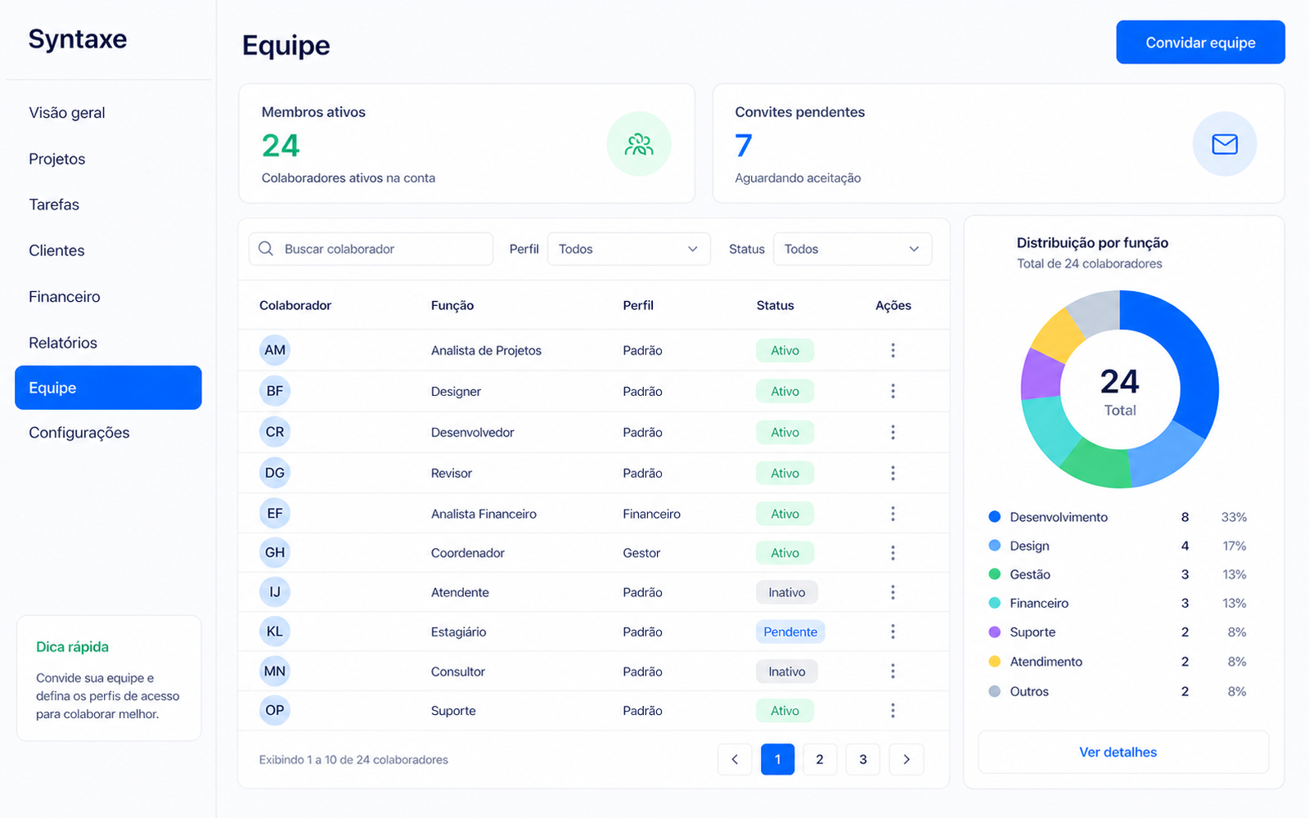Click the AM collaborator avatar
The width and height of the screenshot is (1309, 818).
pos(275,350)
